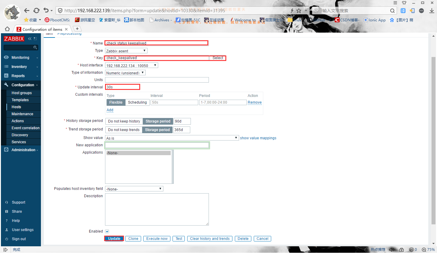437x253 pixels.
Task: Click the Add custom interval link
Action: (110, 110)
